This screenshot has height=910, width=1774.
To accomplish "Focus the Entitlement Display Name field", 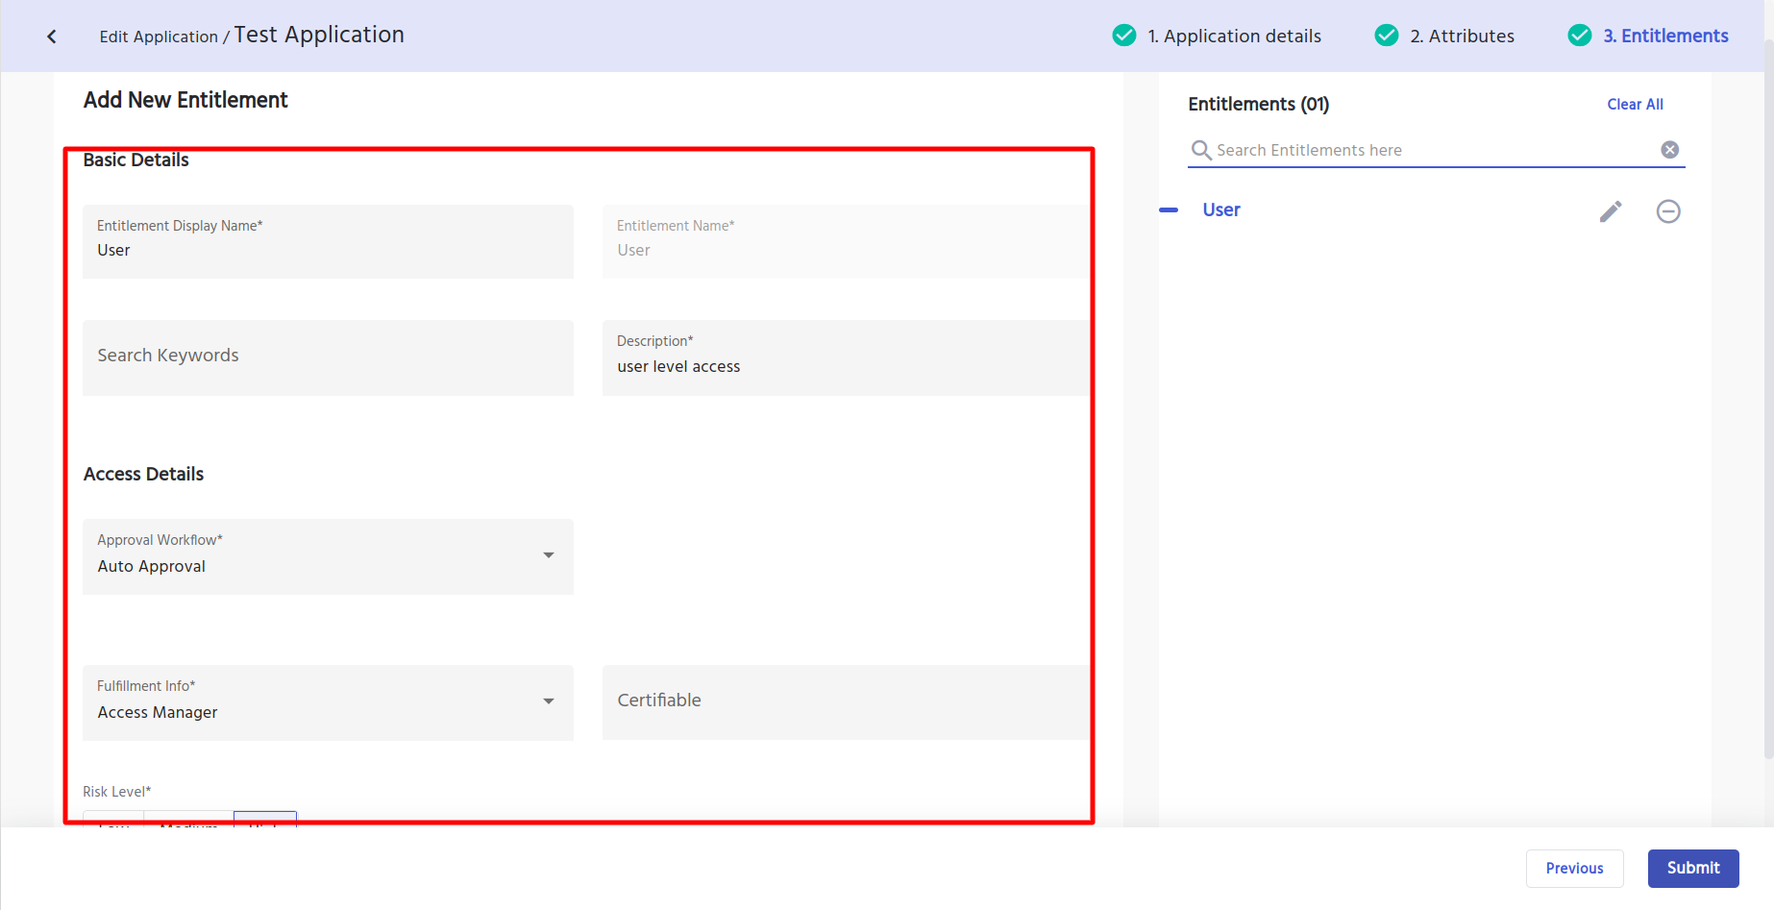I will (x=327, y=250).
